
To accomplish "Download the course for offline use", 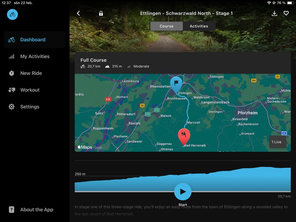I will tap(274, 13).
